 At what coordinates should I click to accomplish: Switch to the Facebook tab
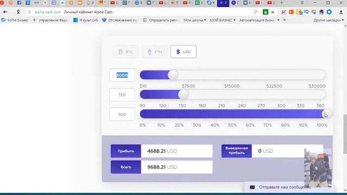[x=20, y=3]
